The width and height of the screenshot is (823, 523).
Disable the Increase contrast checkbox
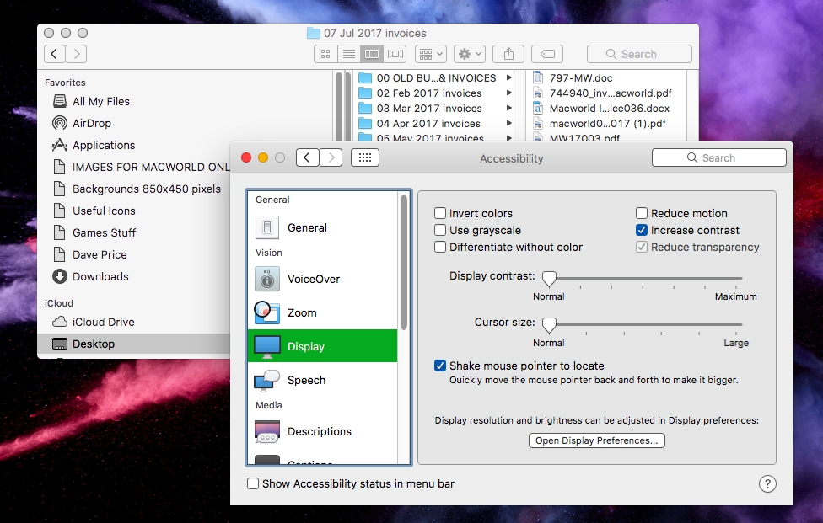coord(642,231)
